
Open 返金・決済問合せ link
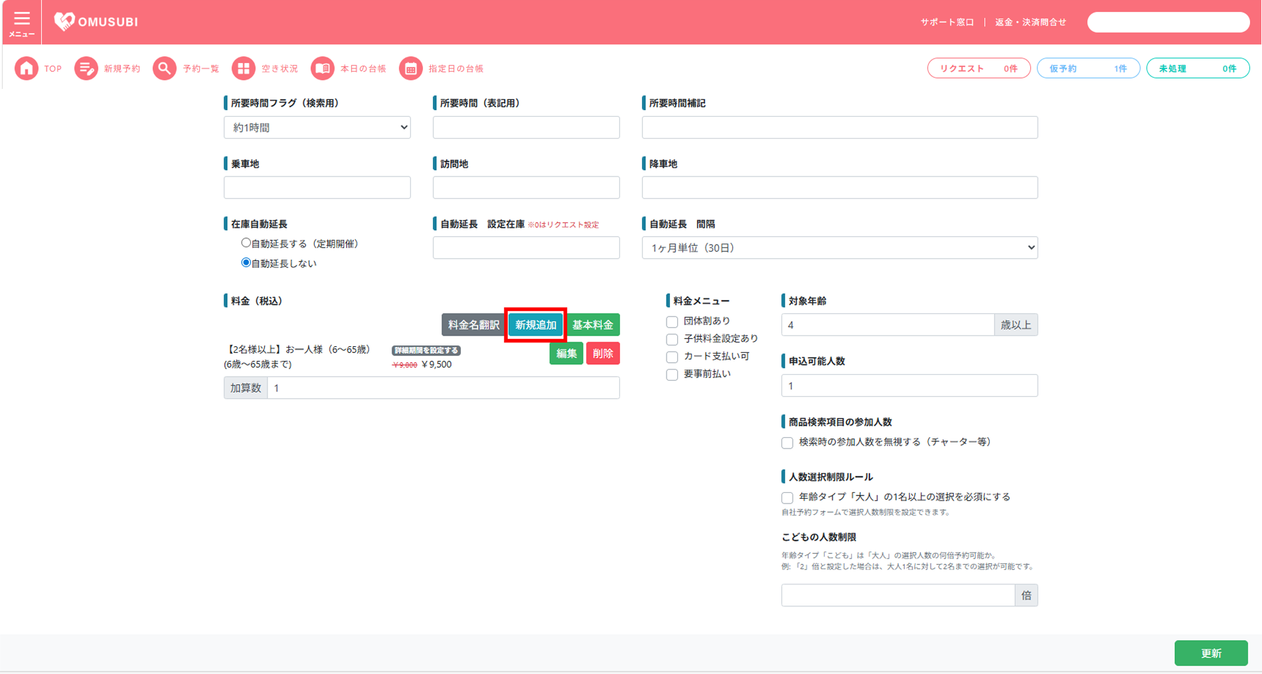[1030, 22]
